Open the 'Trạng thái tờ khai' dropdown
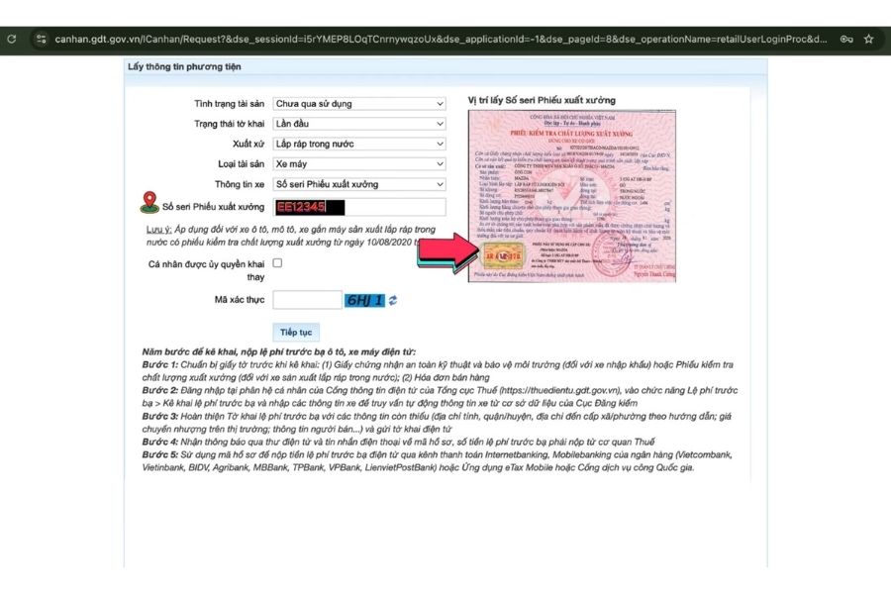 (359, 124)
